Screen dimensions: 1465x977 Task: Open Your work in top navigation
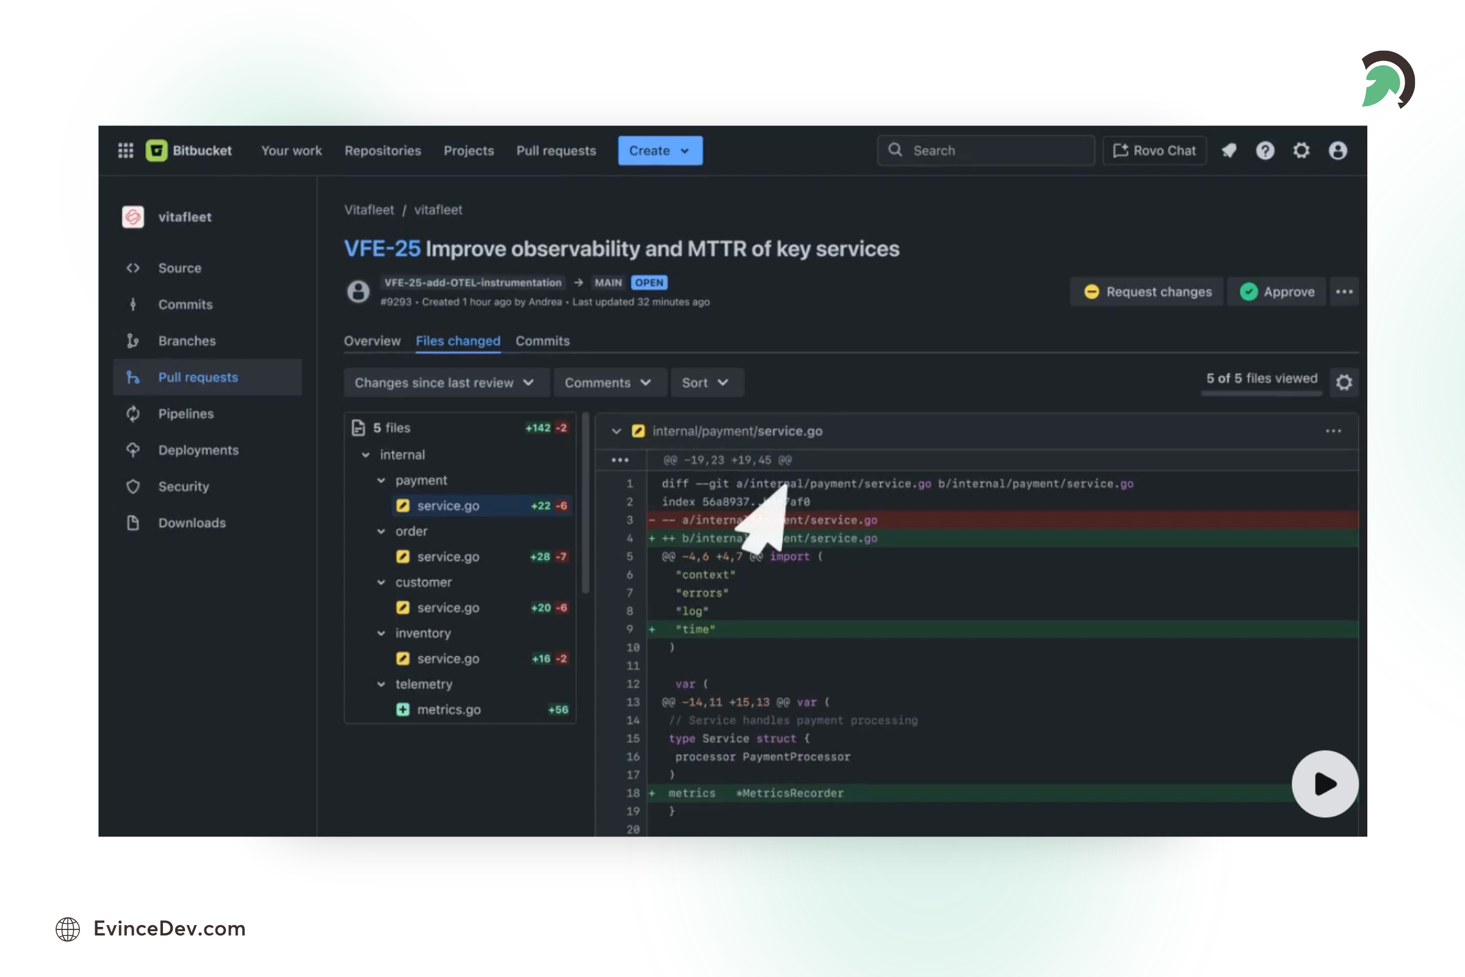click(292, 150)
